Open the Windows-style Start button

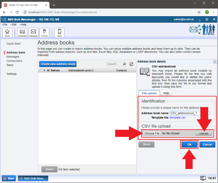pyautogui.click(x=9, y=178)
